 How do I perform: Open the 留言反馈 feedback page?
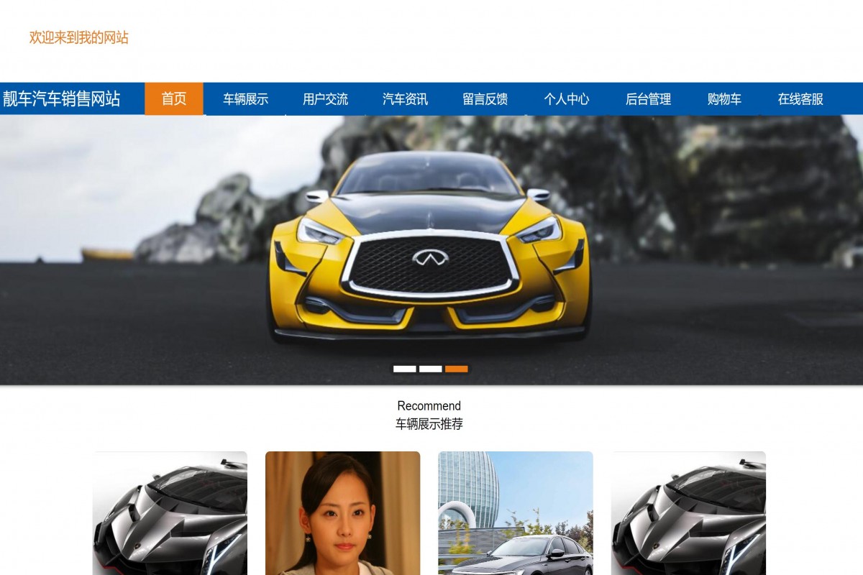485,99
